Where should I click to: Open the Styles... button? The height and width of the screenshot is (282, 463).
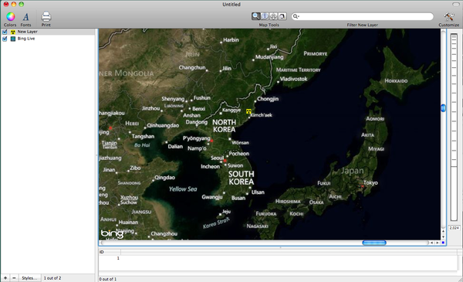click(29, 278)
